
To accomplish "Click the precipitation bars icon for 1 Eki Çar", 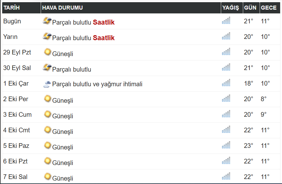I will tap(226, 83).
